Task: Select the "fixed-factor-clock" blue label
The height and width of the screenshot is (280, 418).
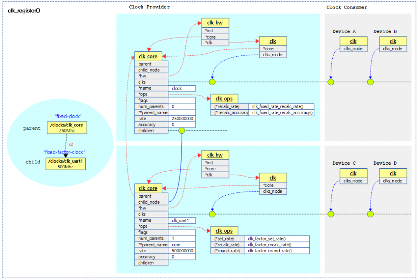Action: [64, 152]
